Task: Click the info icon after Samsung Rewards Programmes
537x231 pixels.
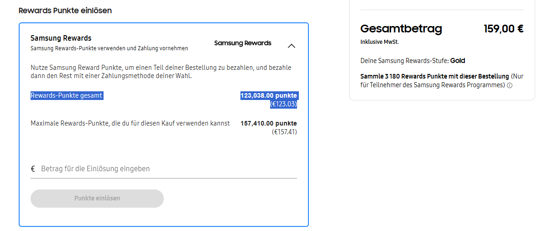Action: (510, 85)
